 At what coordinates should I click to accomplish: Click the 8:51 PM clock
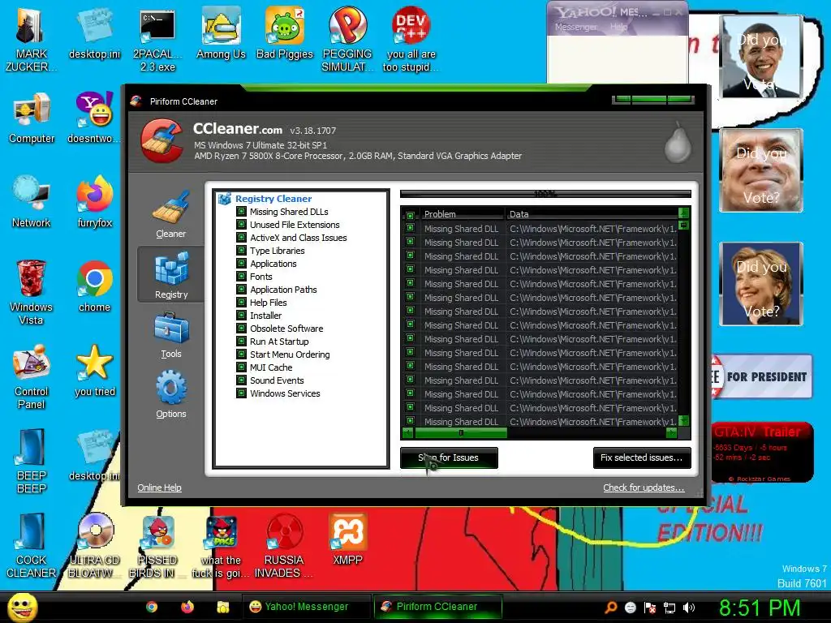click(760, 608)
